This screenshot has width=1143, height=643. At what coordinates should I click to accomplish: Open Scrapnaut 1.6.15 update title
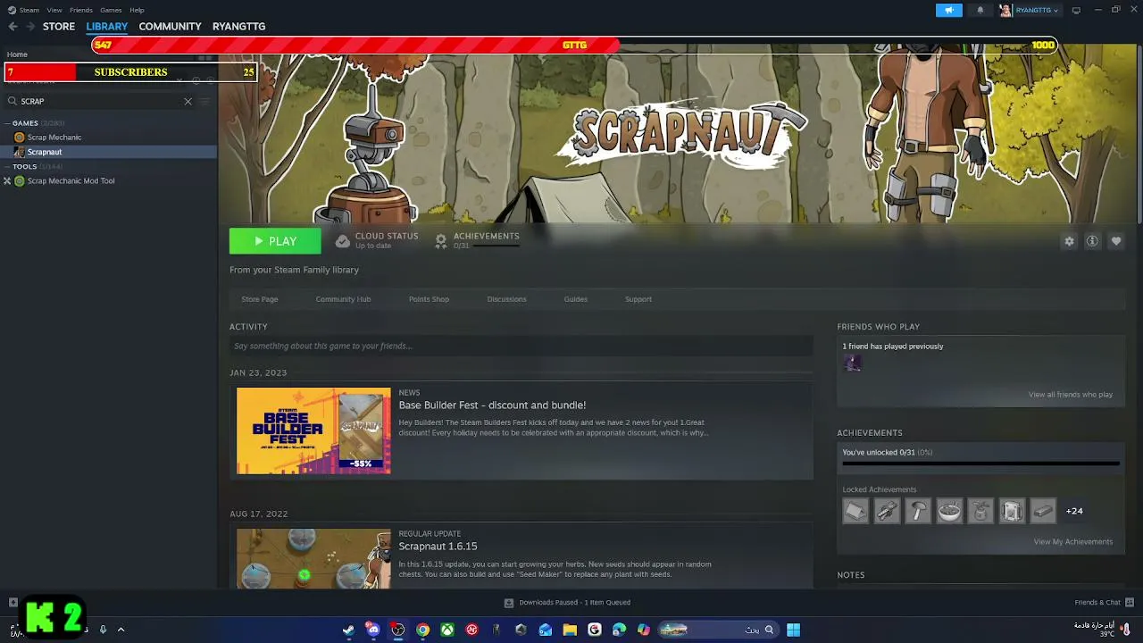[438, 547]
